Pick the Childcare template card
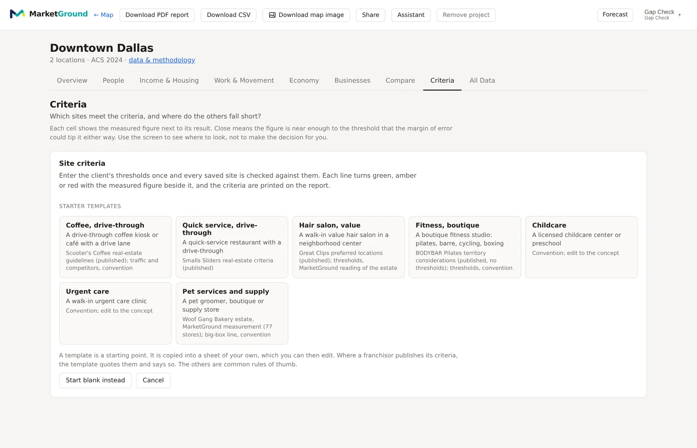Image resolution: width=697 pixels, height=448 pixels. coord(582,247)
